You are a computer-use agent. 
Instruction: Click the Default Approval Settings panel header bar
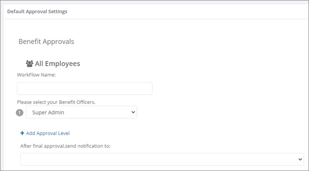coord(156,11)
